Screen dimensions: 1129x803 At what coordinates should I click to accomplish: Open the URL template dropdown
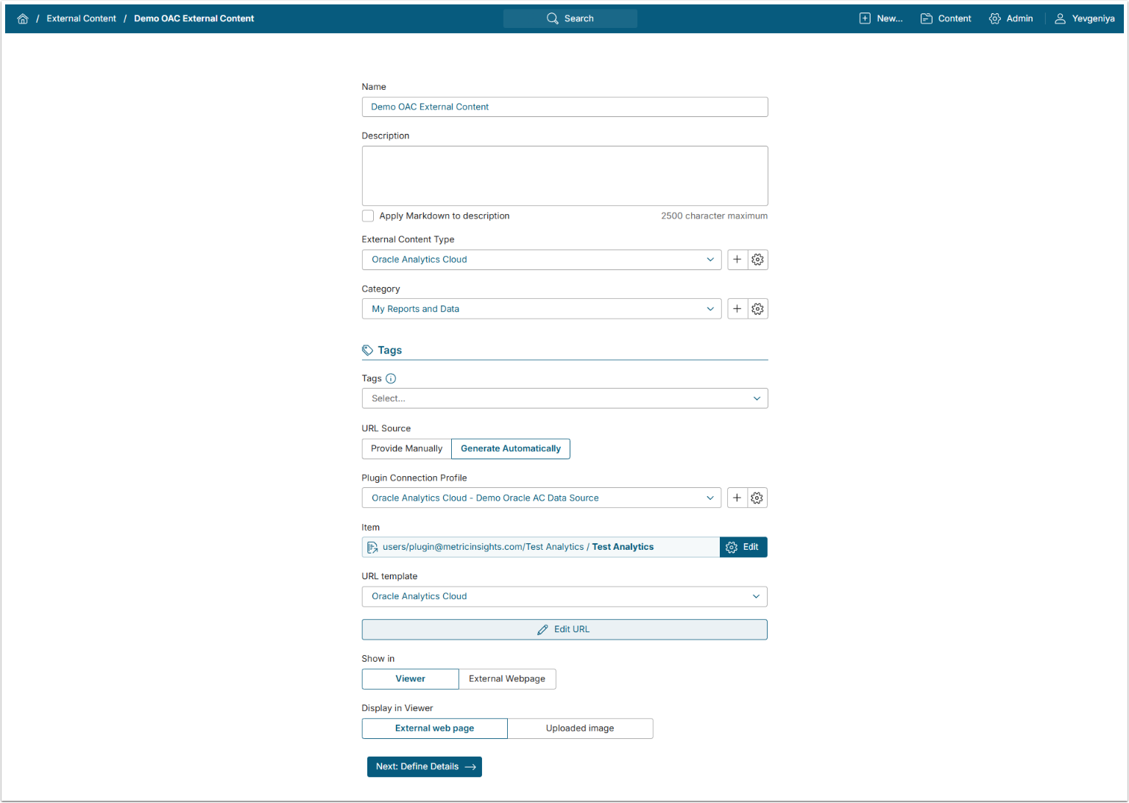pyautogui.click(x=564, y=597)
